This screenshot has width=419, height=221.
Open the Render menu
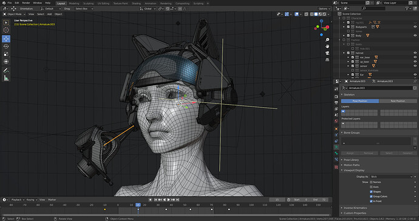click(26, 3)
